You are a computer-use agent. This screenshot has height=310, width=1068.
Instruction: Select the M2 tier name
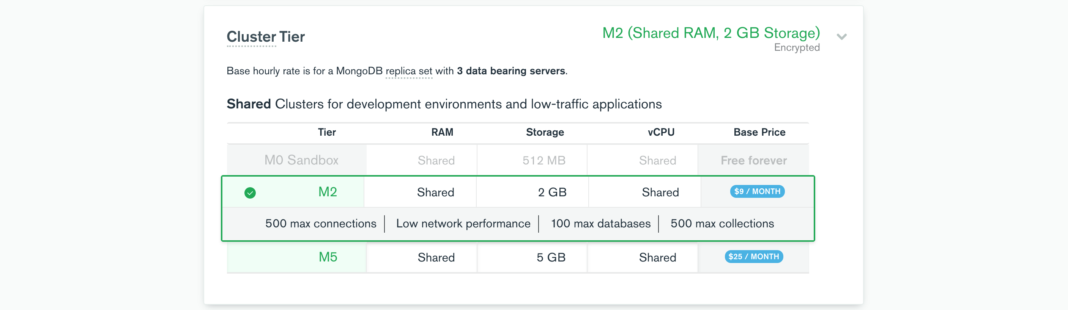click(x=328, y=192)
